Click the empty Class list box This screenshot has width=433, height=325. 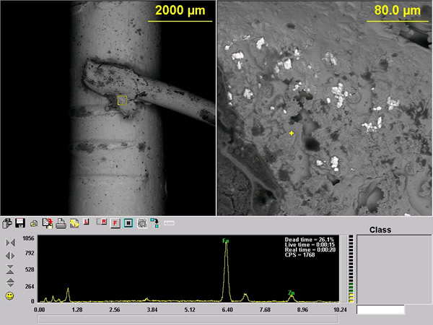394,269
